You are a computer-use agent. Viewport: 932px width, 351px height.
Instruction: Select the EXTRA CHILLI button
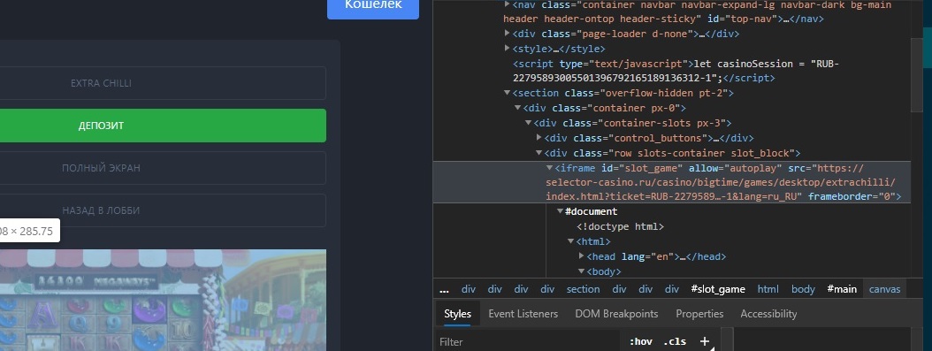[x=163, y=83]
